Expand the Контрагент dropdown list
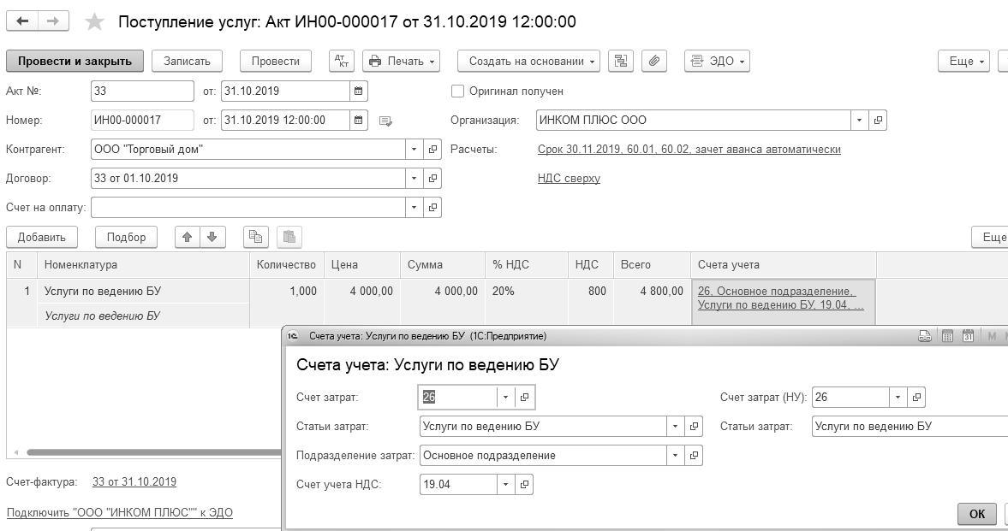Viewport: 1008px width, 531px height. coord(415,150)
